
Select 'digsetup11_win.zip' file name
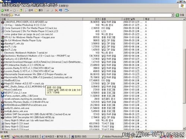(14, 44)
